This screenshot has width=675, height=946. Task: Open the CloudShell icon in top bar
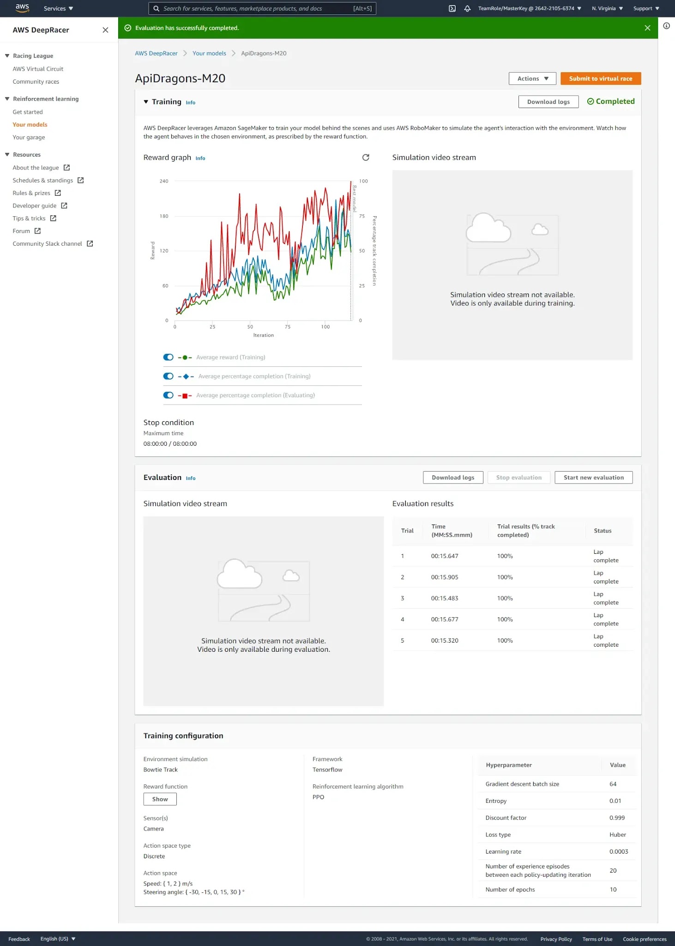[x=452, y=9]
